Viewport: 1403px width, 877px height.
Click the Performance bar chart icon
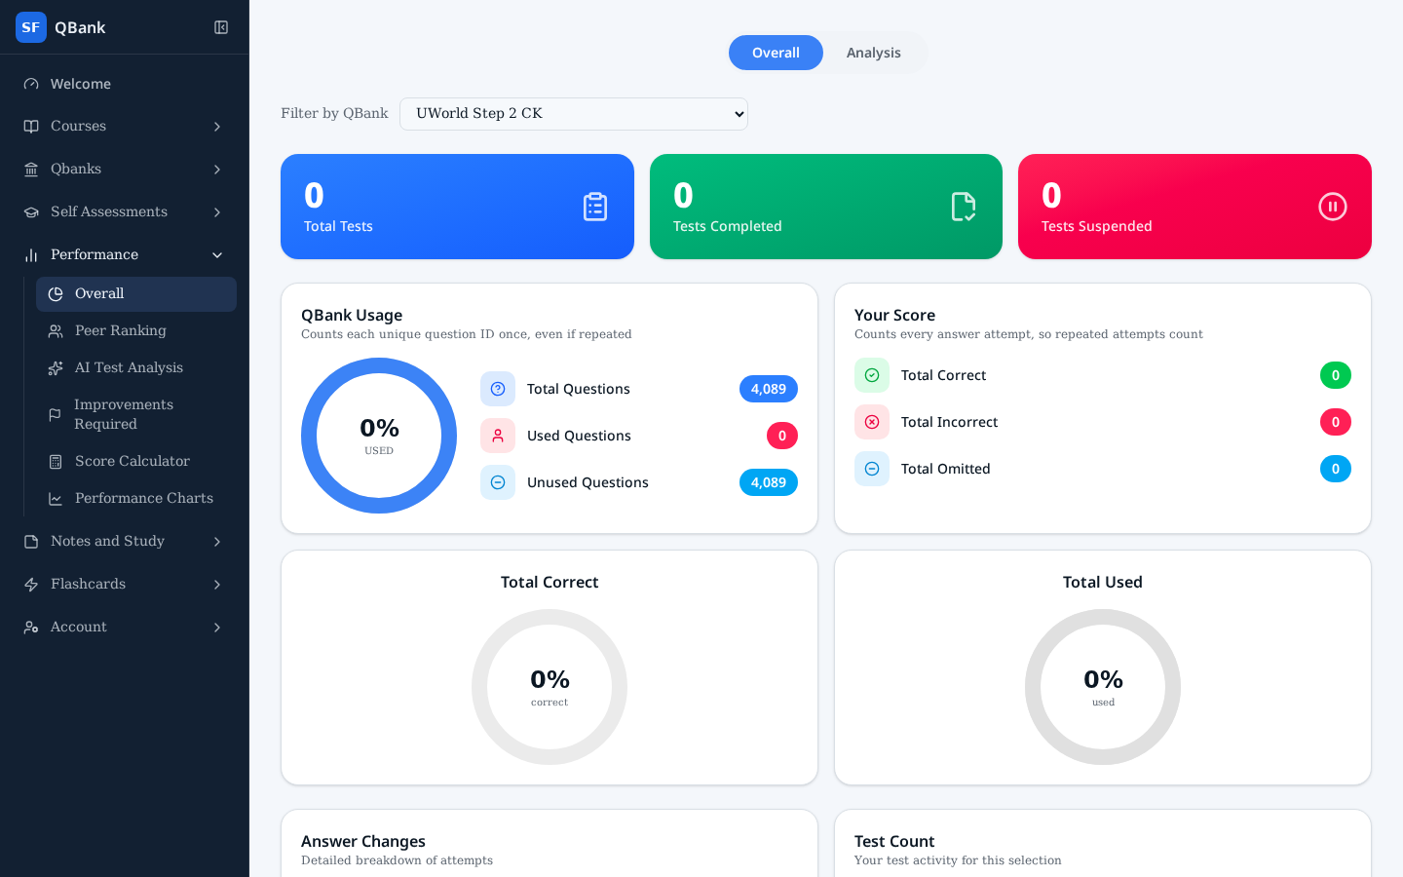click(31, 255)
